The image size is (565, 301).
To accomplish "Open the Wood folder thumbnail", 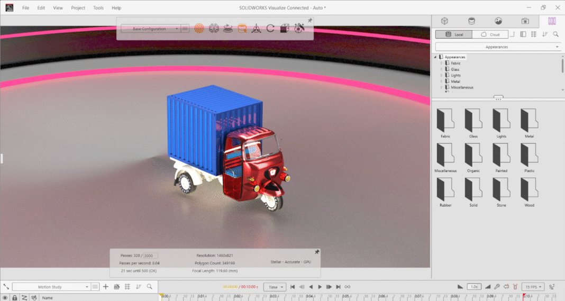I will click(530, 192).
